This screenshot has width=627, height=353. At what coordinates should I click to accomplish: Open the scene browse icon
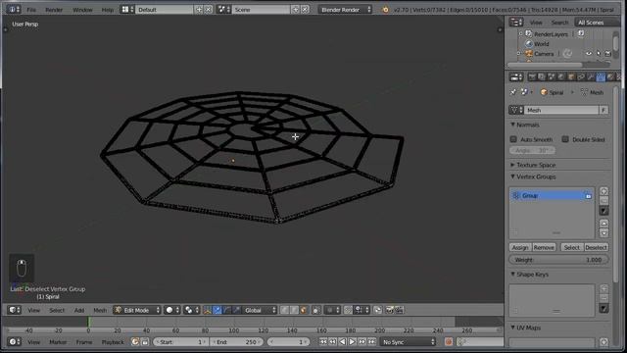point(223,9)
